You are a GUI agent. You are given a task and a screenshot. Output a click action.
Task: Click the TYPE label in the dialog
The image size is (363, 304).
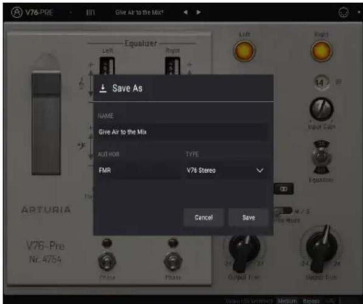click(x=193, y=154)
